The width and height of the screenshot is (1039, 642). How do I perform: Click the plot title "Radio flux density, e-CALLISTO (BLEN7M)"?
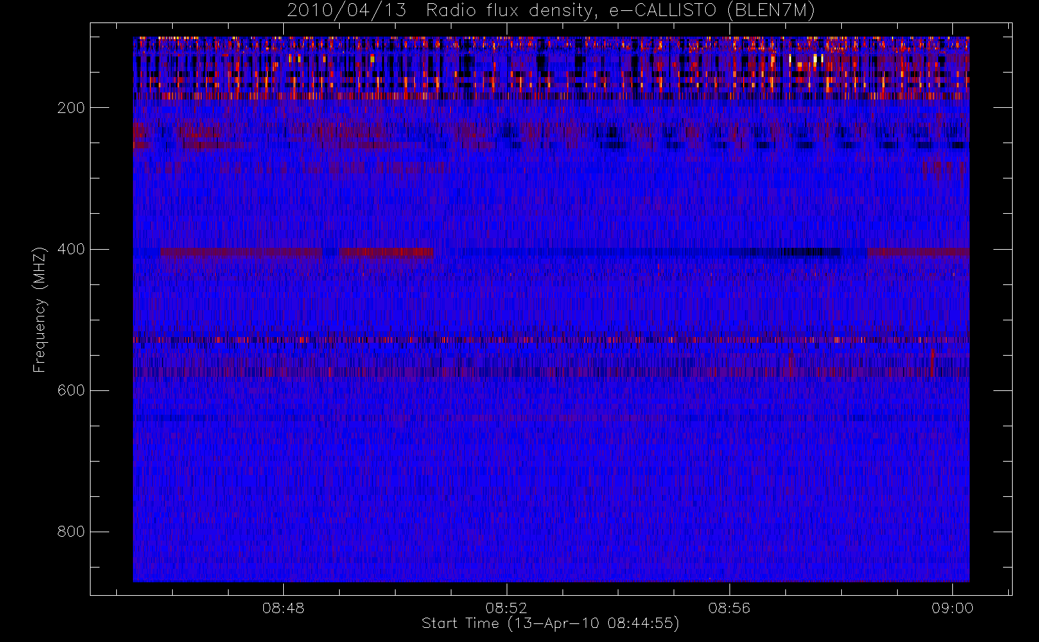click(620, 10)
